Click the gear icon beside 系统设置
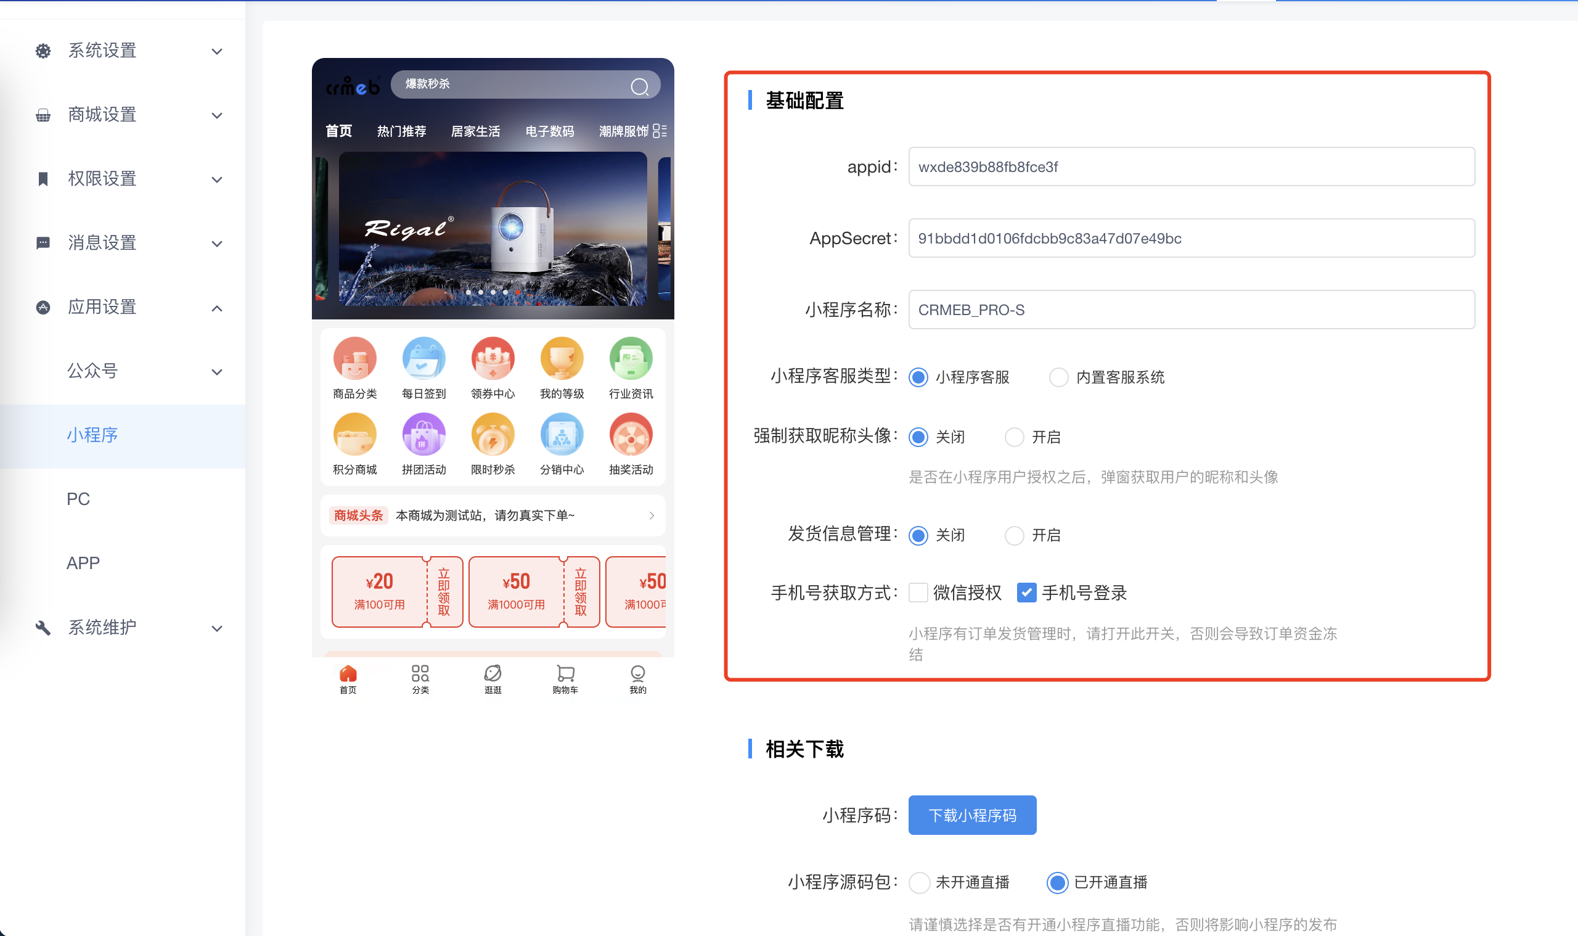The height and width of the screenshot is (936, 1578). click(43, 51)
